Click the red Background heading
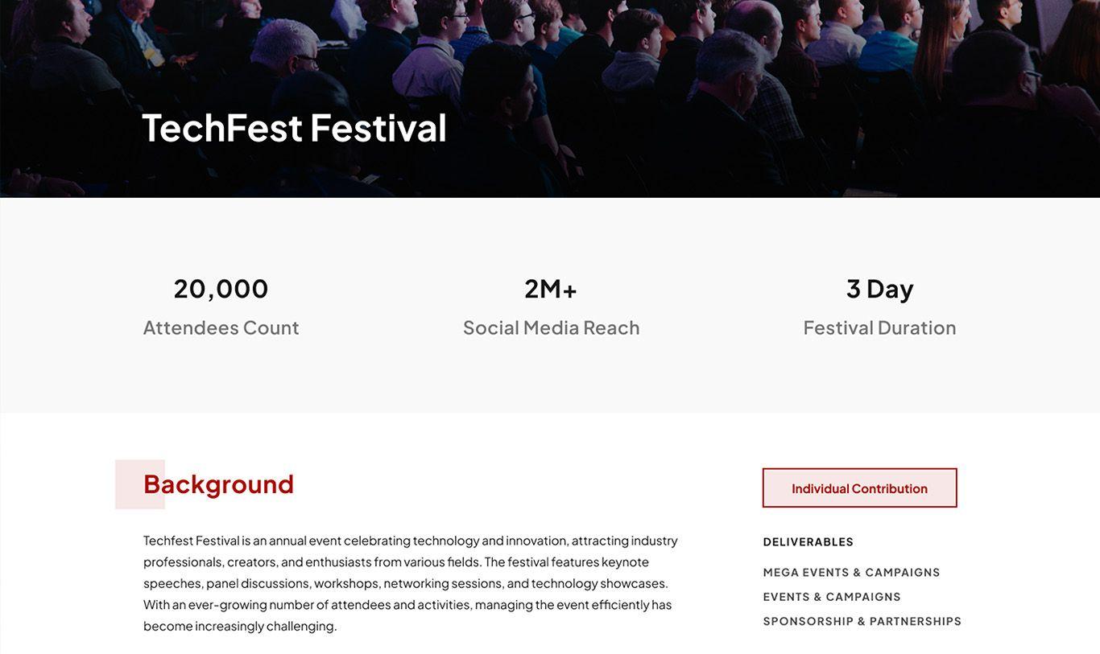The width and height of the screenshot is (1100, 654). 219,483
